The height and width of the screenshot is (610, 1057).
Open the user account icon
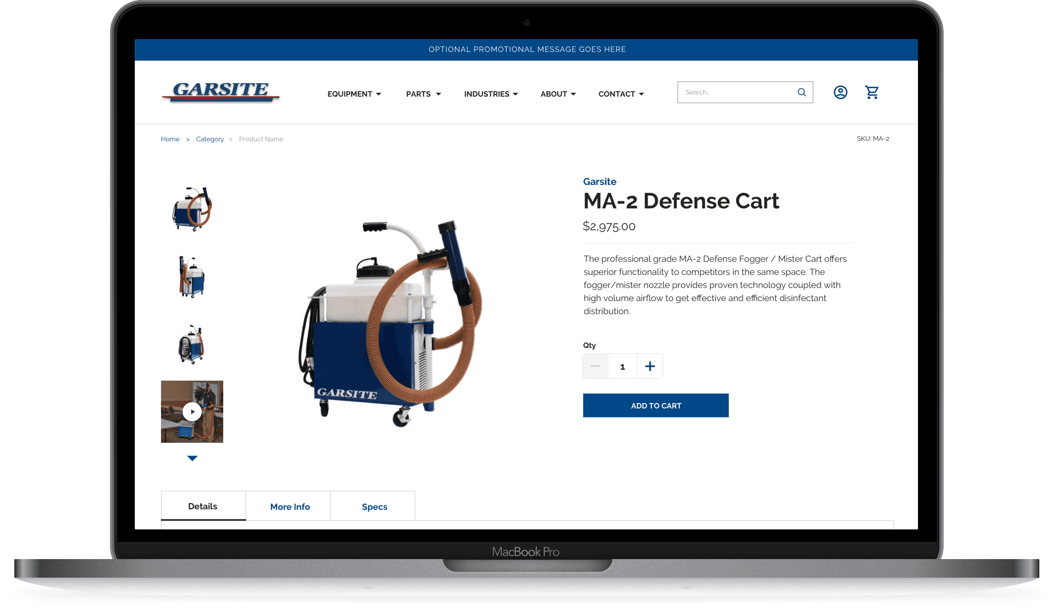pos(840,92)
